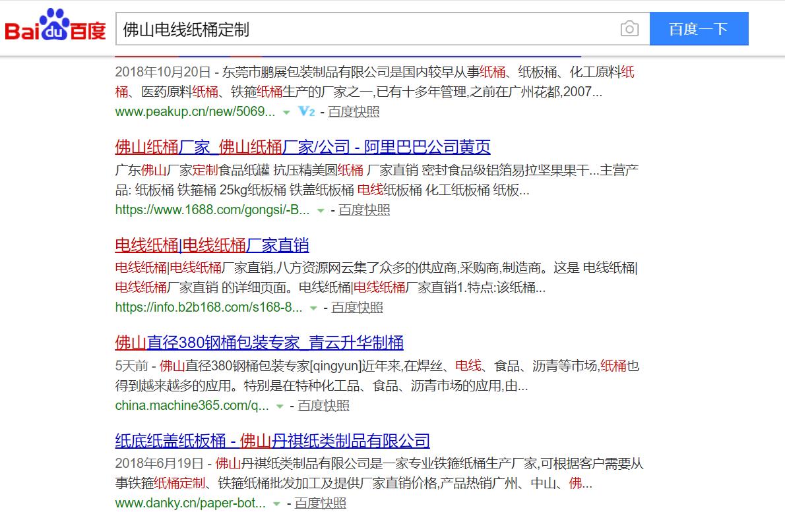The image size is (785, 512).
Task: Expand dropdown arrow next to www.peakup.cn
Action: click(286, 113)
